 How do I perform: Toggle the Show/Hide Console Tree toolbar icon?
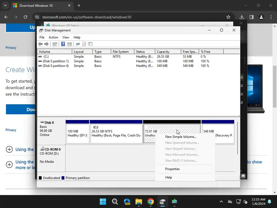point(55,44)
